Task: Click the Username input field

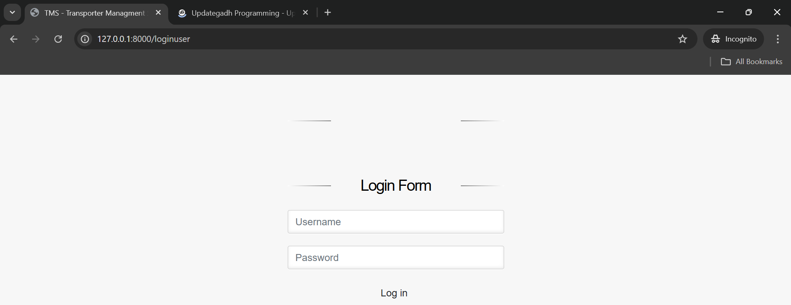Action: (x=396, y=222)
